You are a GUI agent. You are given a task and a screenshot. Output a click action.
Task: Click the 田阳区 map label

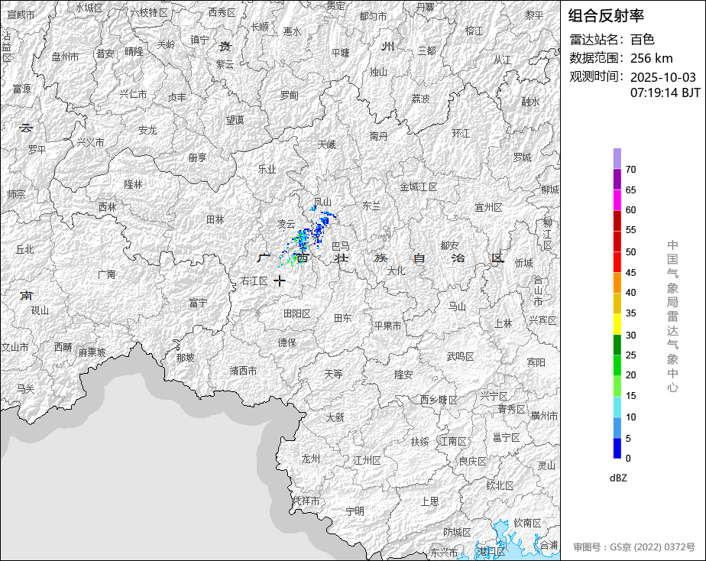[x=297, y=314]
